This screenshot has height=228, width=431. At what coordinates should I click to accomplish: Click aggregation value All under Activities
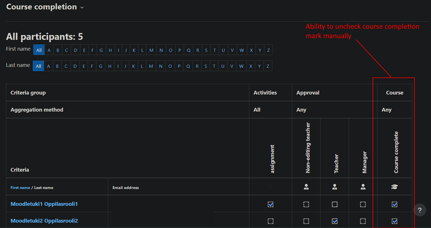tap(257, 110)
